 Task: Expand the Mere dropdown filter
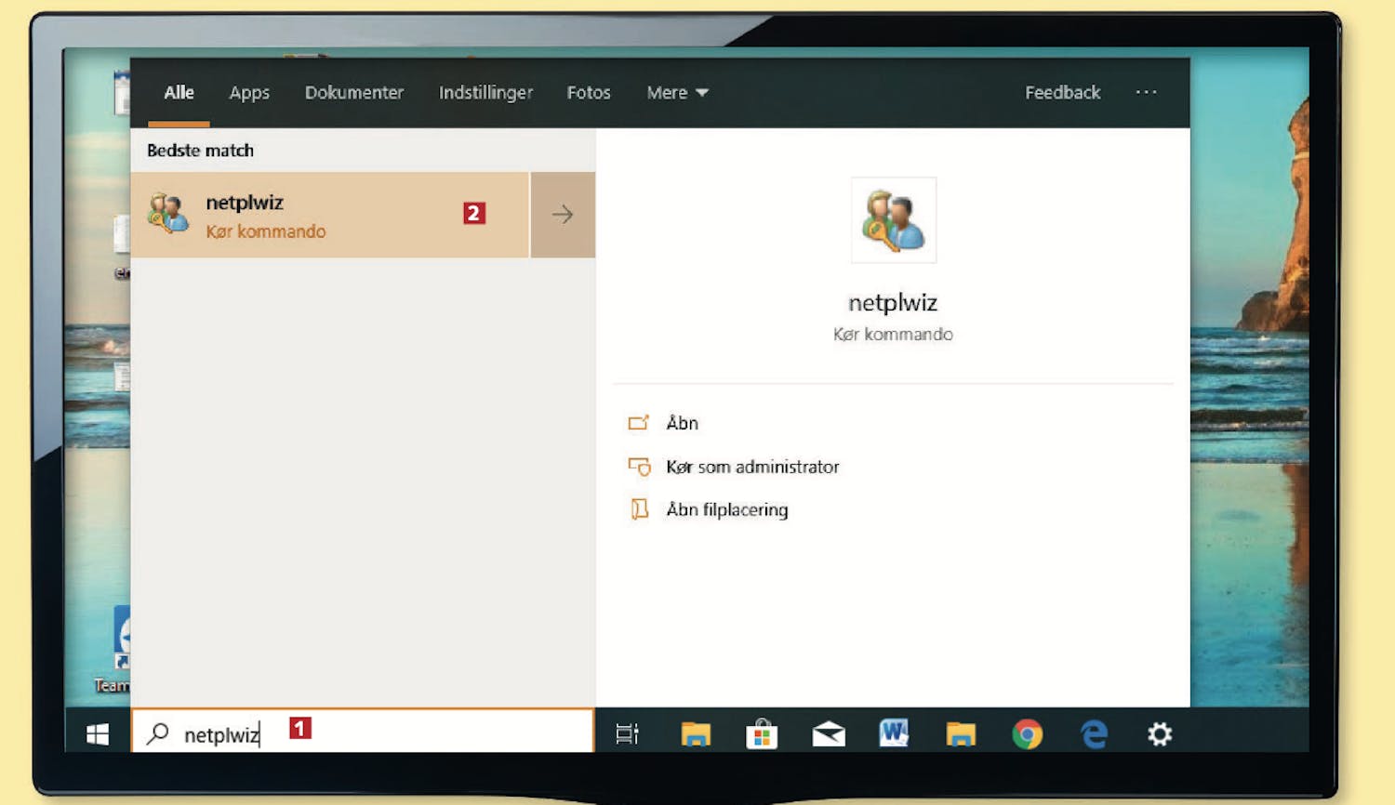(677, 93)
